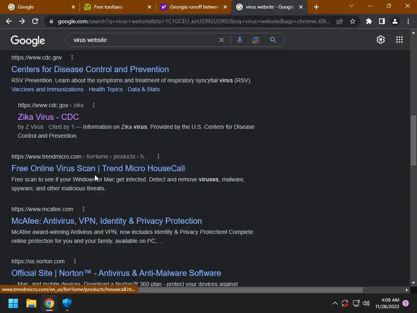
Task: Select the virus website - Google tab
Action: [x=270, y=7]
